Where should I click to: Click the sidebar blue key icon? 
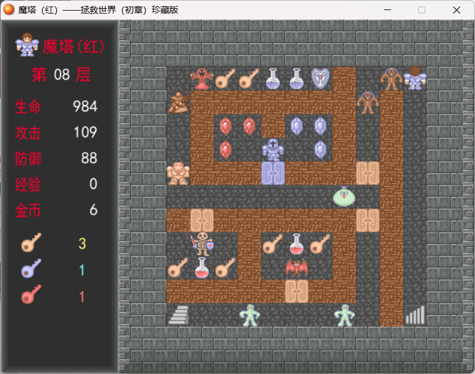31,269
